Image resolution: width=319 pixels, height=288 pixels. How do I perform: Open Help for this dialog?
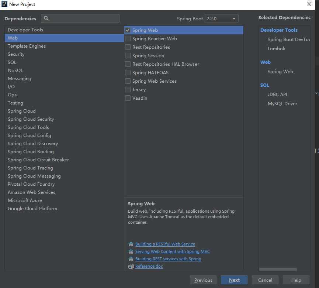pos(296,280)
